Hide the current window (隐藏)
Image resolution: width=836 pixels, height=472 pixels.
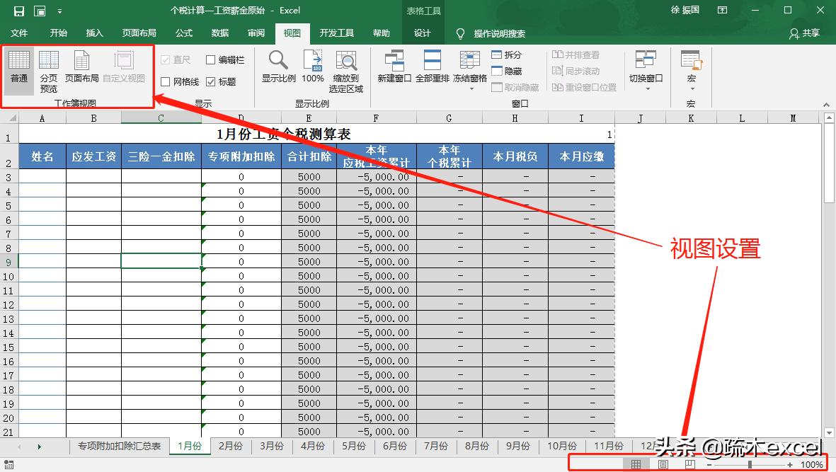click(504, 70)
